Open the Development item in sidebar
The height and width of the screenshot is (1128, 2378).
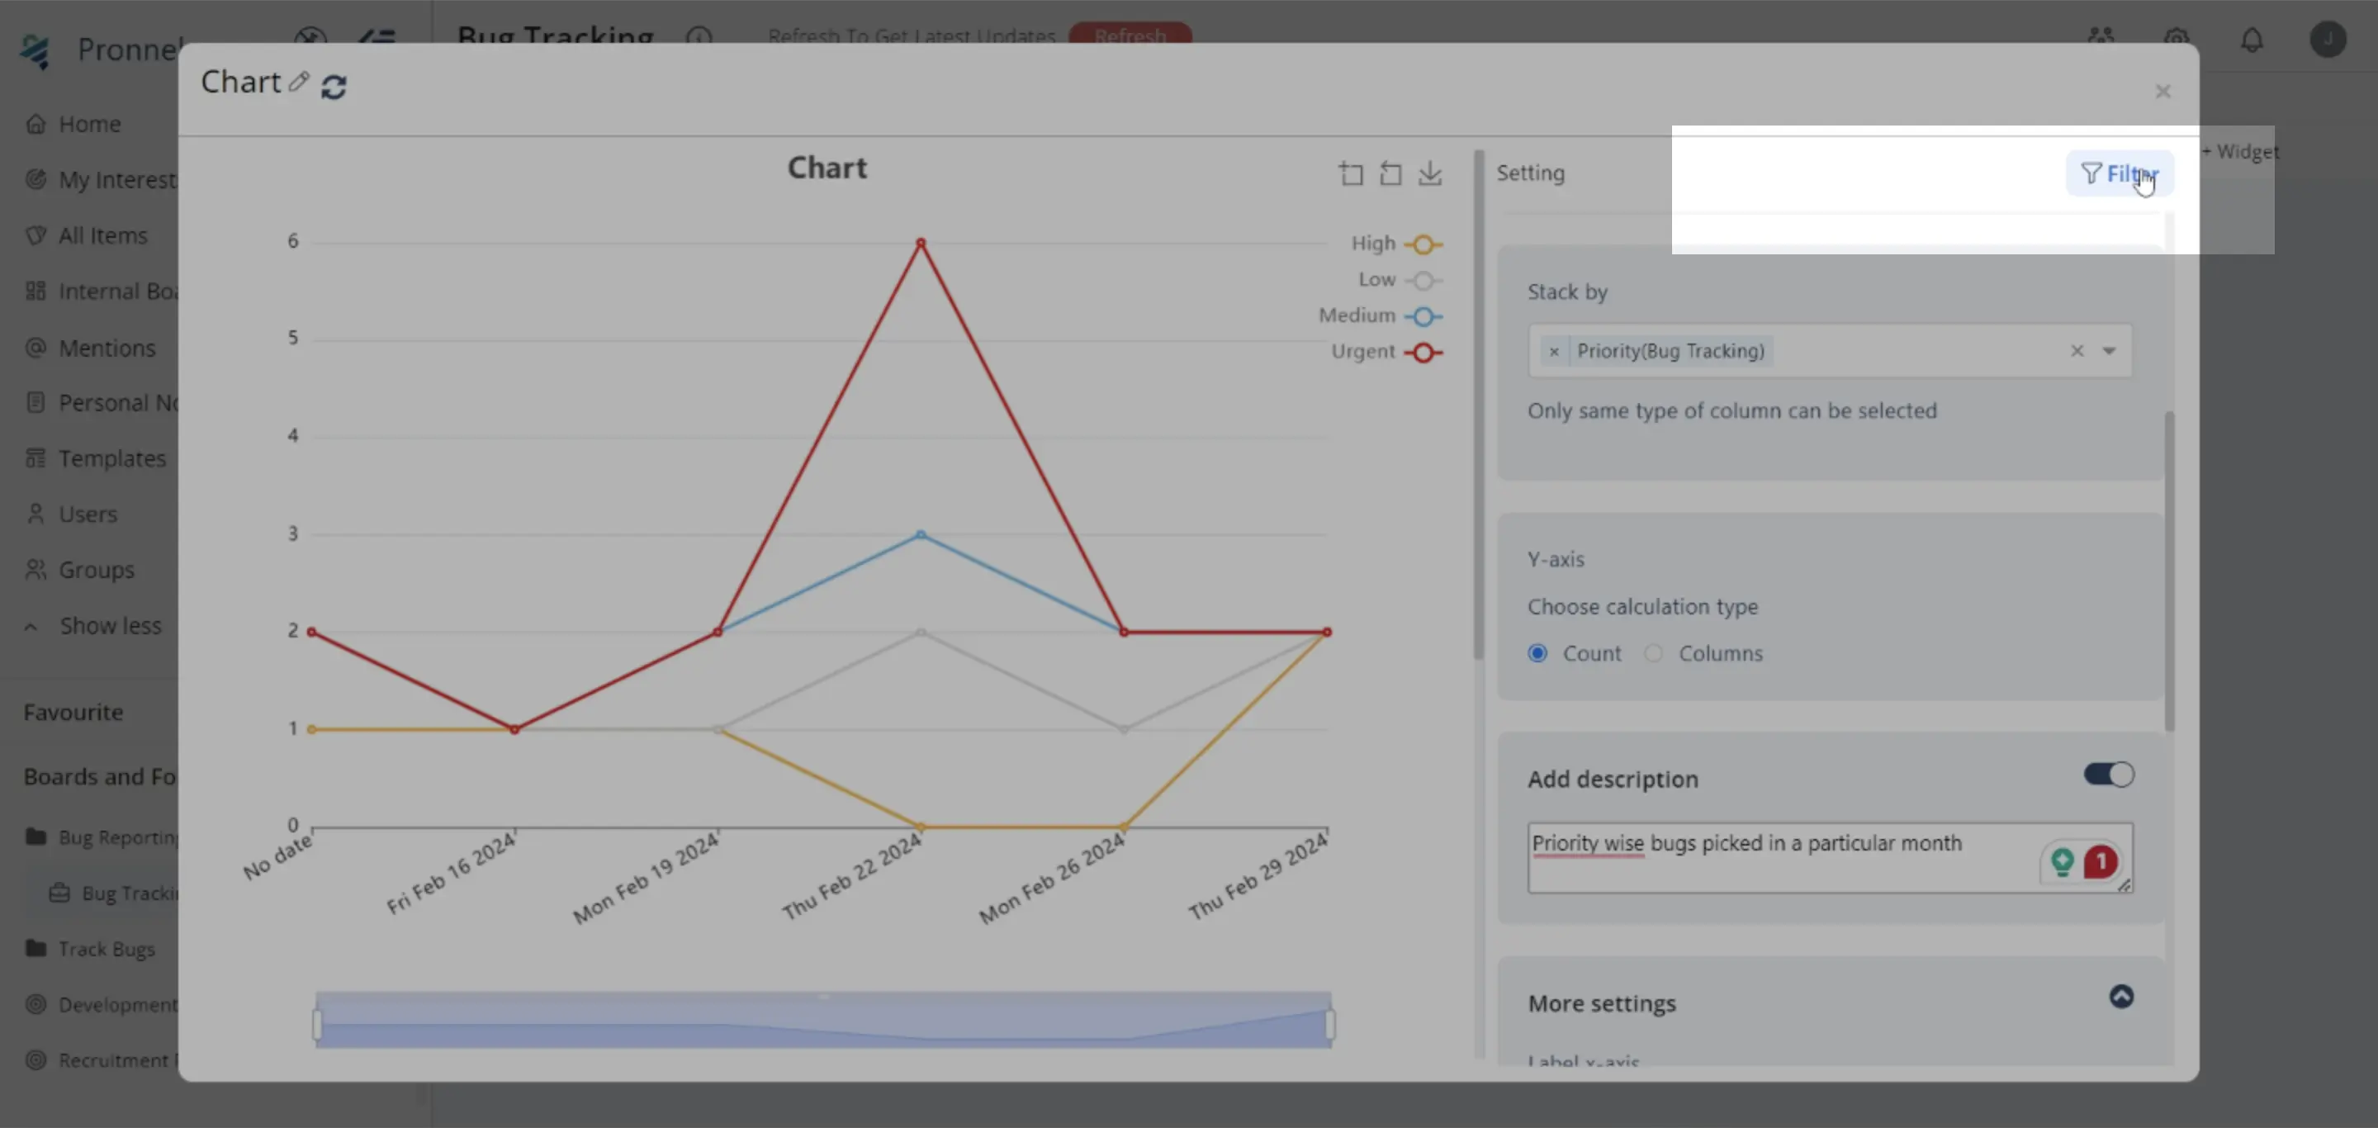tap(117, 1005)
